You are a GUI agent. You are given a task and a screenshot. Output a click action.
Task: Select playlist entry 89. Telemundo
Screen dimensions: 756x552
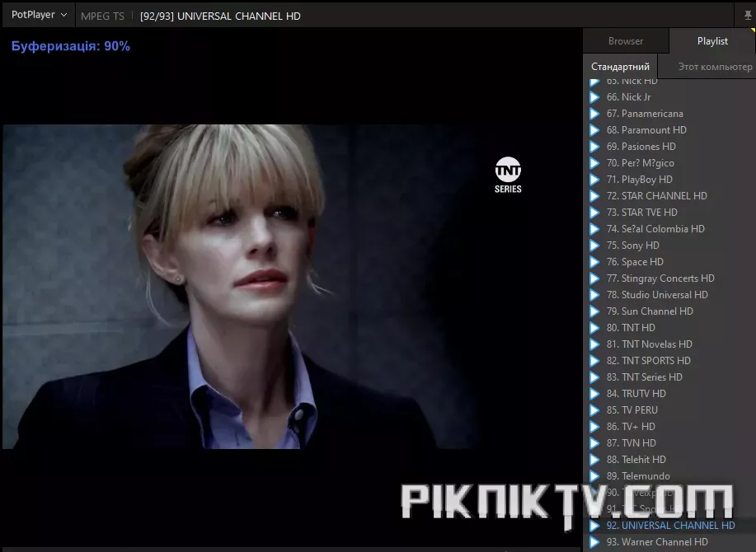click(x=669, y=476)
